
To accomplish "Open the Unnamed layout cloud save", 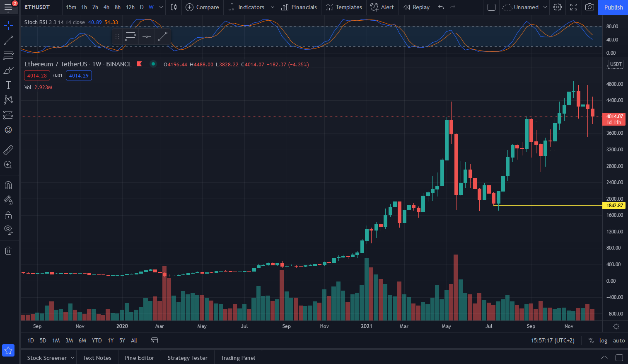I will pyautogui.click(x=521, y=7).
